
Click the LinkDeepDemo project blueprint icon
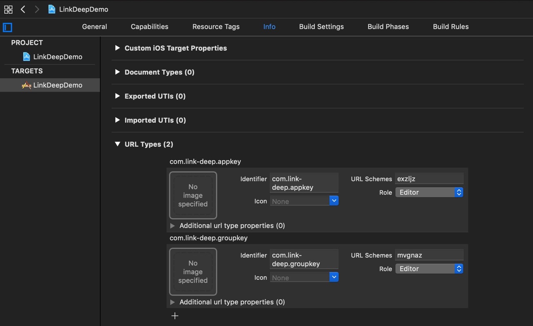tap(27, 57)
